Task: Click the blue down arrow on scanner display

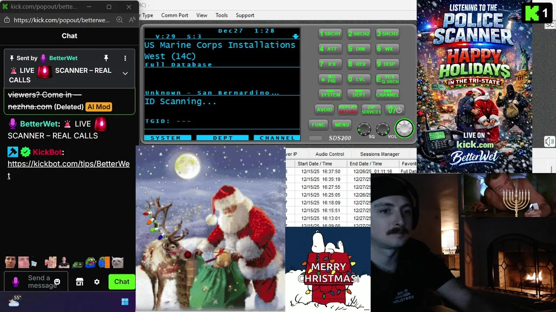Action: 295,36
